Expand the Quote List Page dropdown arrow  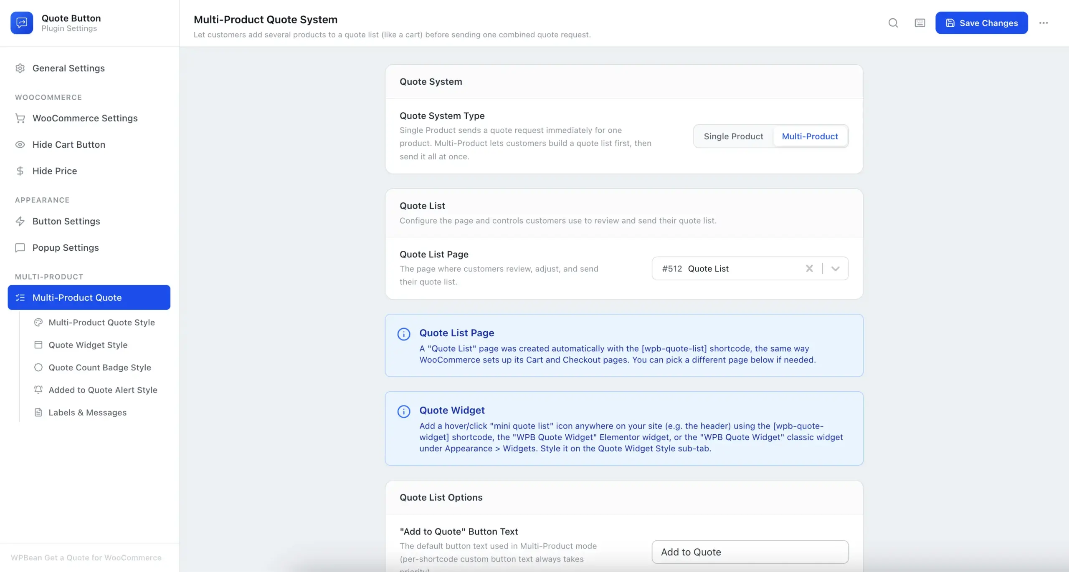[x=835, y=268]
